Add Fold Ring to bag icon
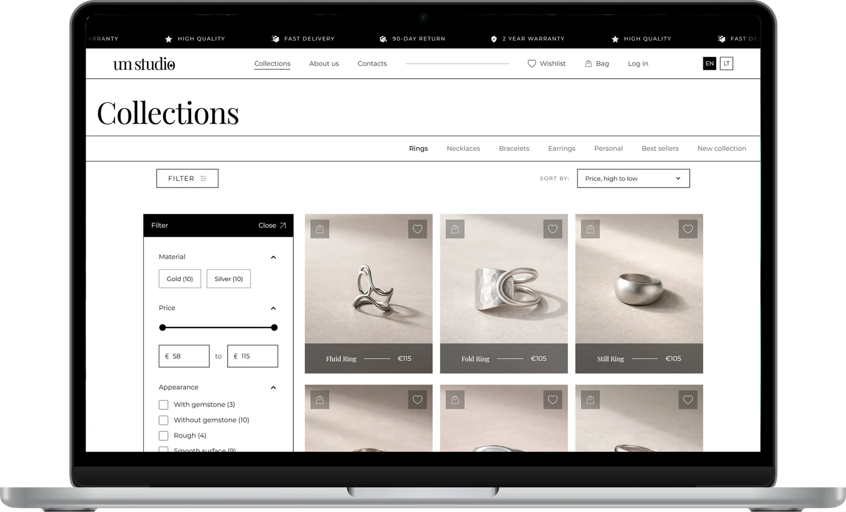The height and width of the screenshot is (512, 846). pos(455,229)
